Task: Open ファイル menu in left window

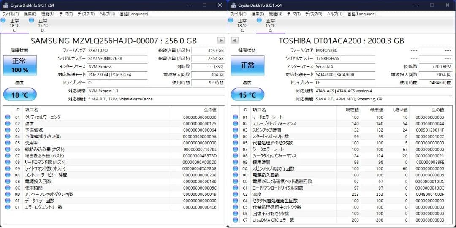Action: pos(11,14)
